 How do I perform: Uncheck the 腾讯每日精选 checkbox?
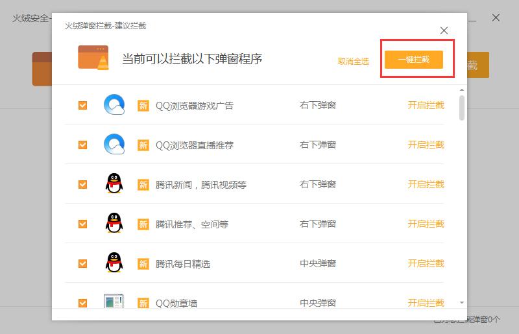click(83, 263)
